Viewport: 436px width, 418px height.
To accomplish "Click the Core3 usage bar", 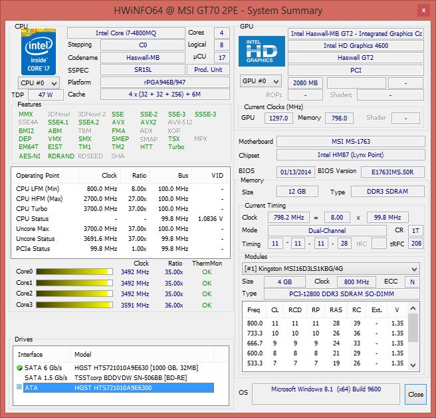I will pyautogui.click(x=74, y=305).
